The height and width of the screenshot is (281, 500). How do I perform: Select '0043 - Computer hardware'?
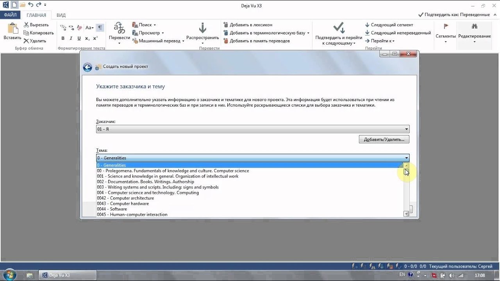250,203
